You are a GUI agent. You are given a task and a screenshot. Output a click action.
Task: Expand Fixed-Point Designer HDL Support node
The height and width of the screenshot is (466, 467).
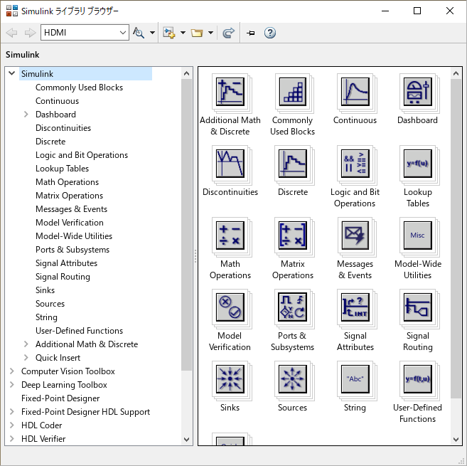point(12,412)
